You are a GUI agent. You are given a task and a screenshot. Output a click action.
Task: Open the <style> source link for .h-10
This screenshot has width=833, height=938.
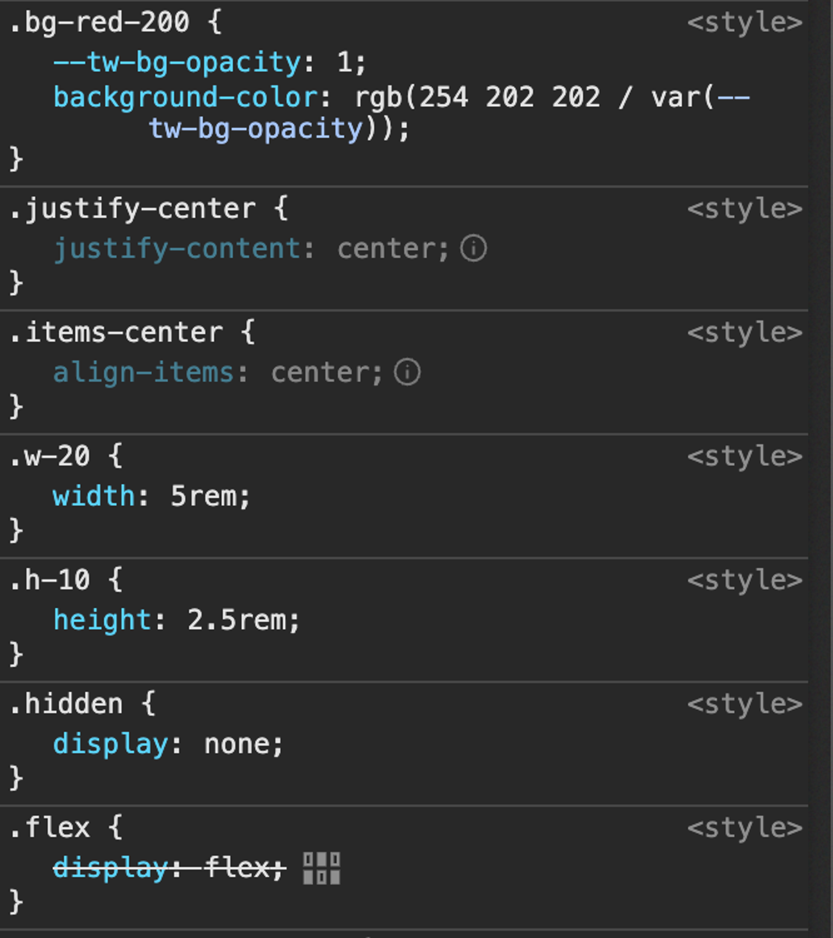point(745,580)
